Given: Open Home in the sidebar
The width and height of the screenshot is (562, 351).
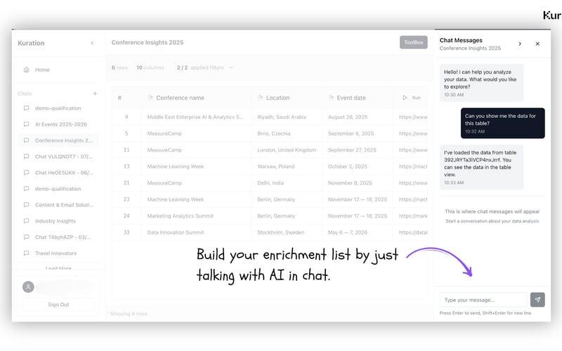Looking at the screenshot, I should pyautogui.click(x=42, y=69).
